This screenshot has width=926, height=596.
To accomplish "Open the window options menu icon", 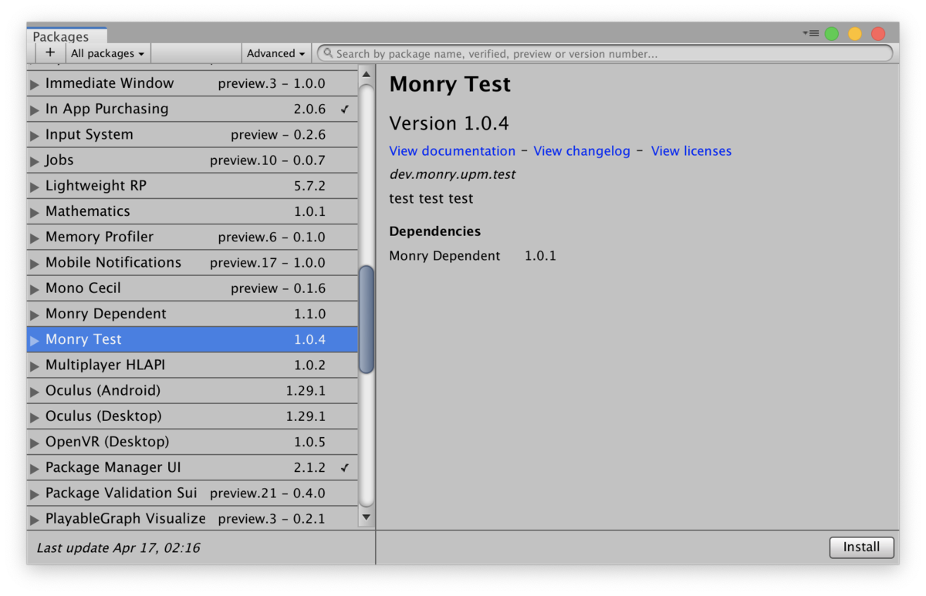I will pos(811,33).
